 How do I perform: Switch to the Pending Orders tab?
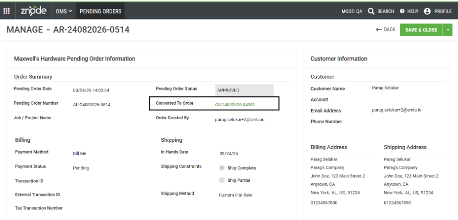100,11
